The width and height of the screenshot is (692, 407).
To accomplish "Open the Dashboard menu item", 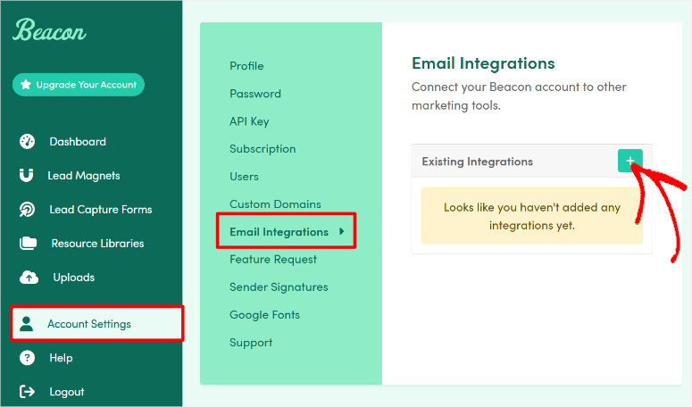I will coord(78,142).
